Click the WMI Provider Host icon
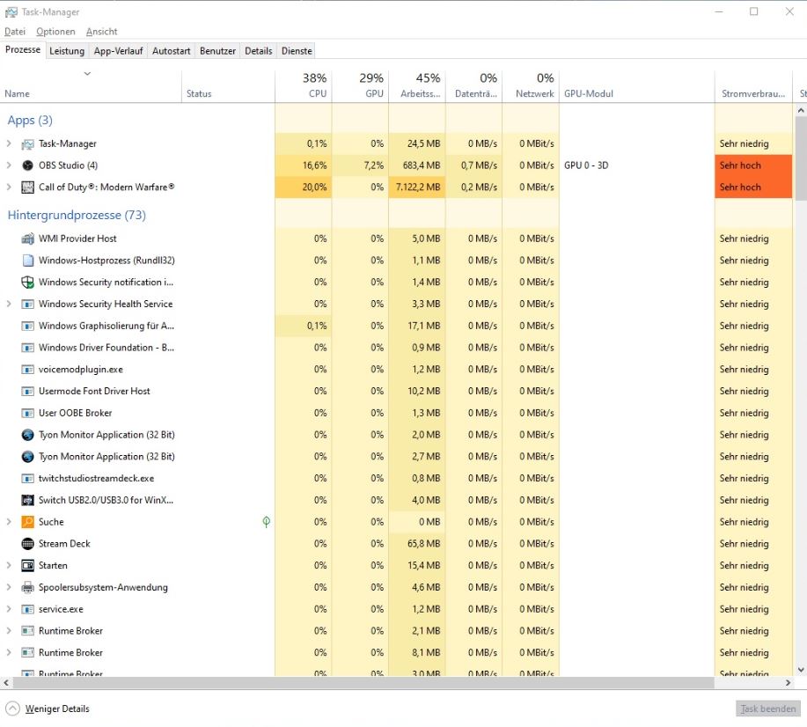Viewport: 807px width, 727px height. 27,239
